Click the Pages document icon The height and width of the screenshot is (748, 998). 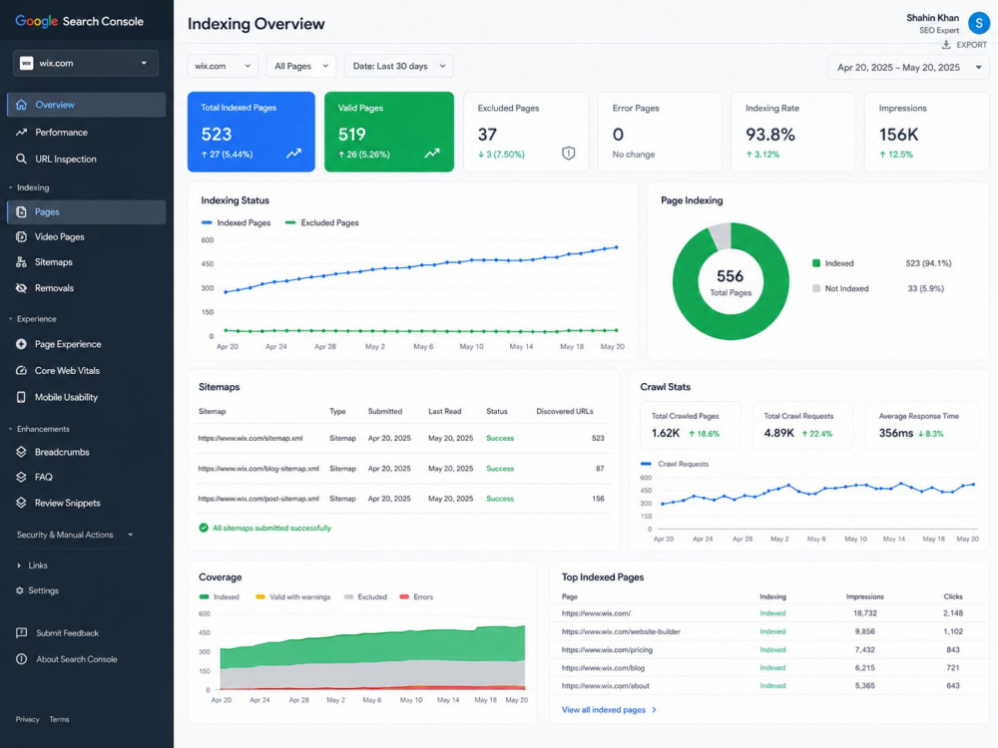tap(22, 211)
